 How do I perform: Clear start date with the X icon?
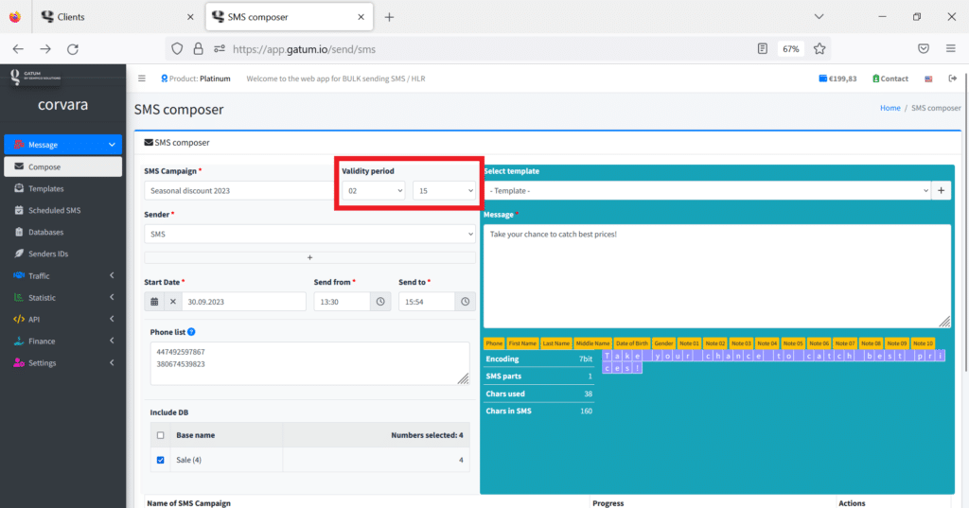pos(172,302)
